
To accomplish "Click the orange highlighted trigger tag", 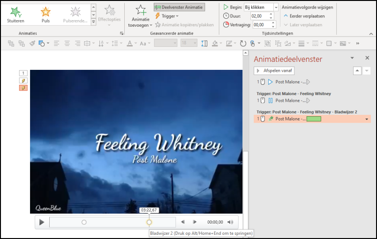I will coord(23,88).
